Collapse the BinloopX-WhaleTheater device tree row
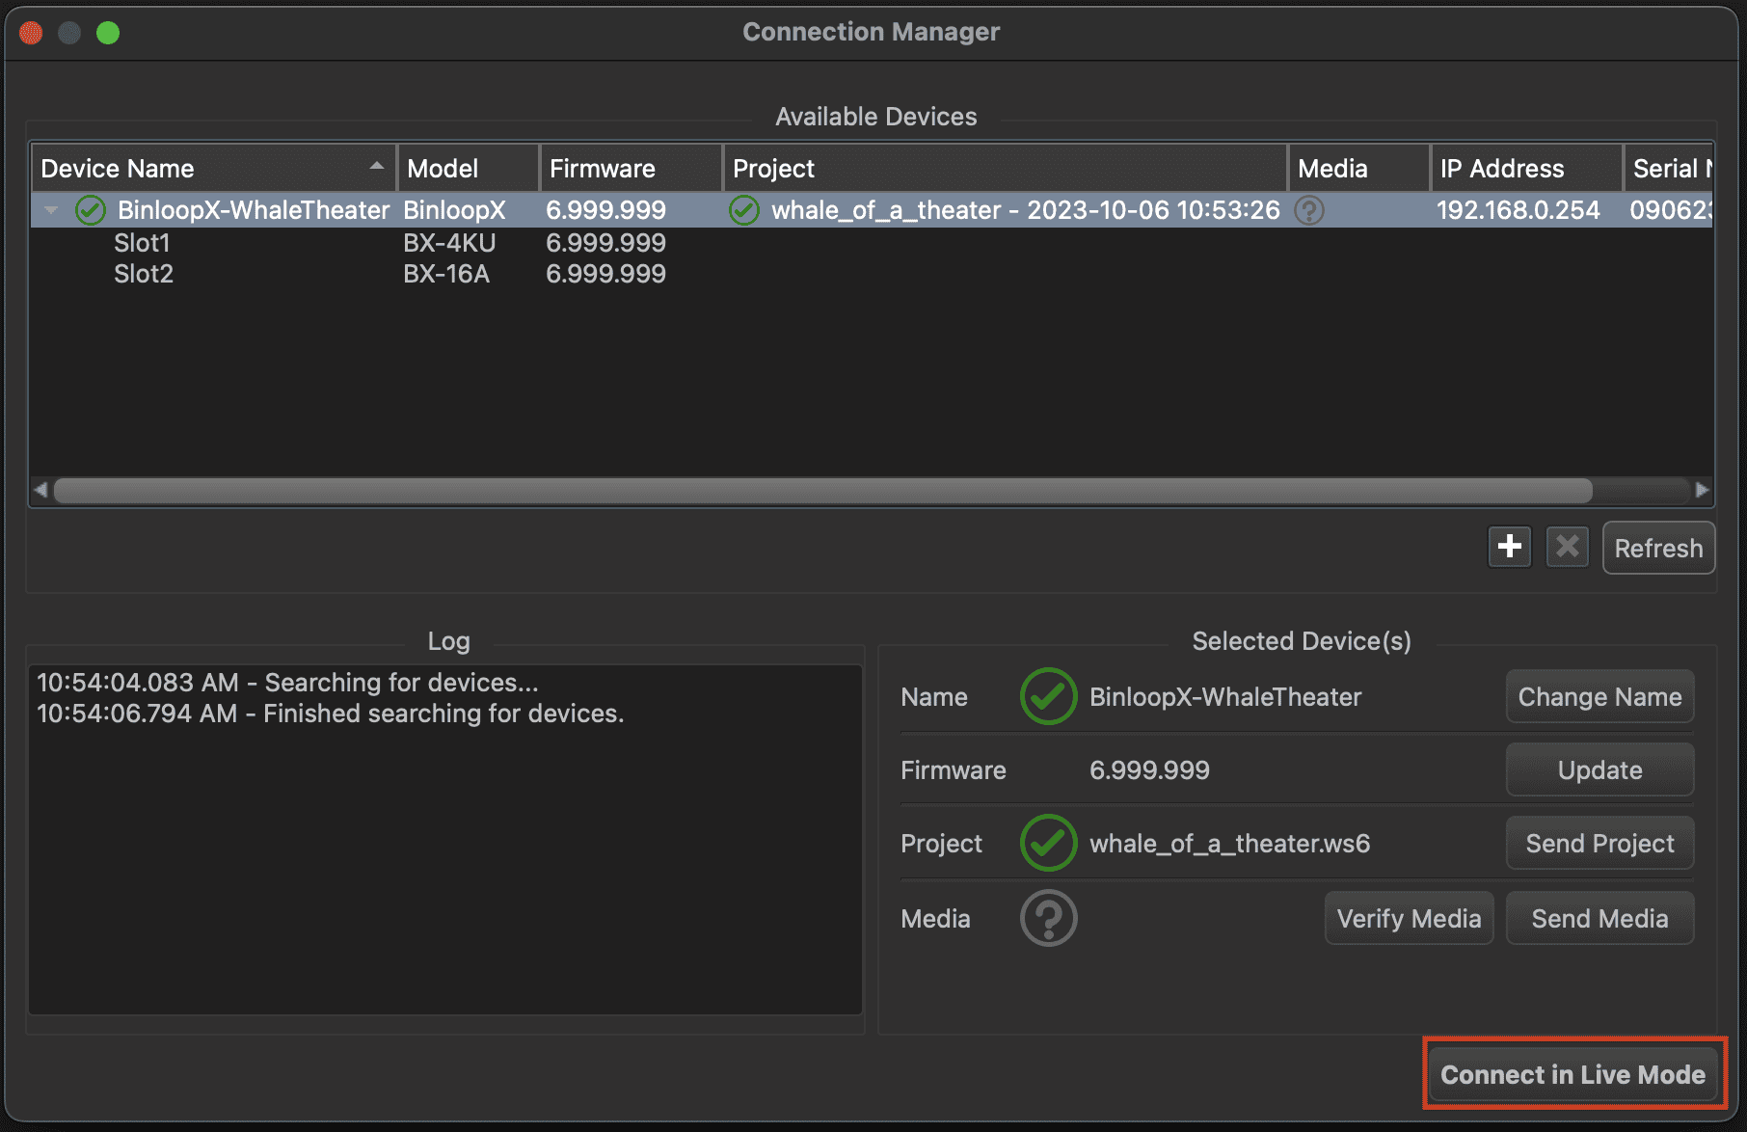Viewport: 1747px width, 1132px height. (x=52, y=210)
